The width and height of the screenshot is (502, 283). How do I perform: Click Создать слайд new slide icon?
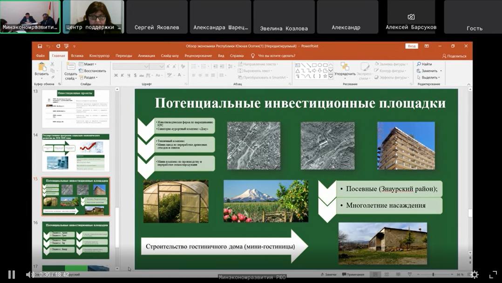tap(70, 67)
